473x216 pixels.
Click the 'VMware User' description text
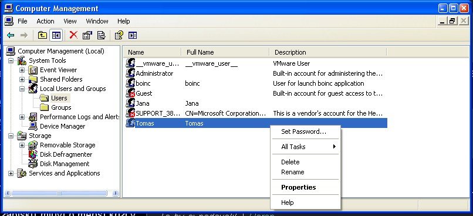pyautogui.click(x=292, y=63)
